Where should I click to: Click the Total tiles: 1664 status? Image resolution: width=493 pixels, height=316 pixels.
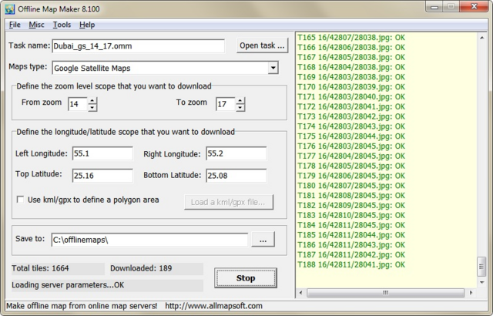click(58, 268)
